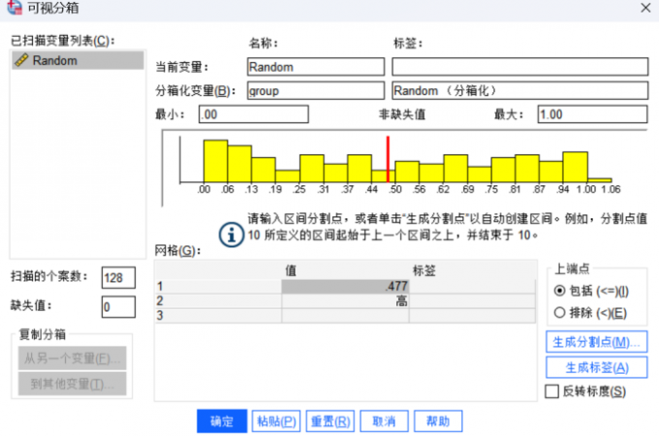Click the empty value cell in row 3

pyautogui.click(x=345, y=316)
